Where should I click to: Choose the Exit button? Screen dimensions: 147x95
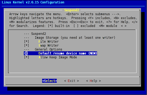point(71,81)
